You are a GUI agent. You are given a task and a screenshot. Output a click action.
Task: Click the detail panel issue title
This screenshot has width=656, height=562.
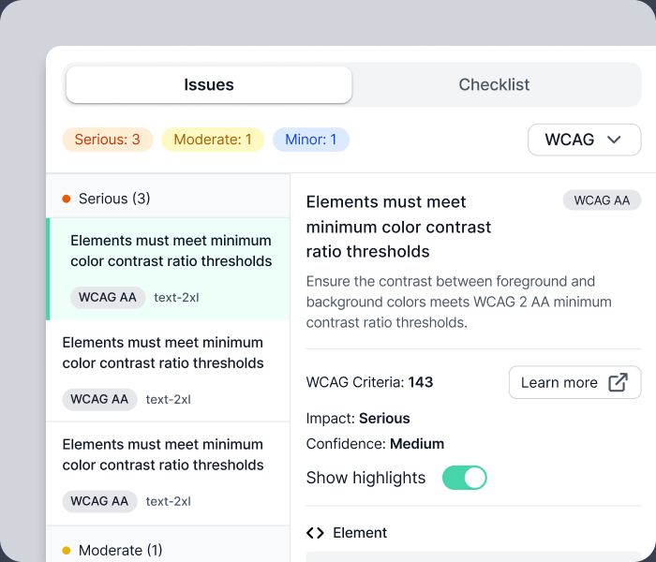(x=398, y=227)
